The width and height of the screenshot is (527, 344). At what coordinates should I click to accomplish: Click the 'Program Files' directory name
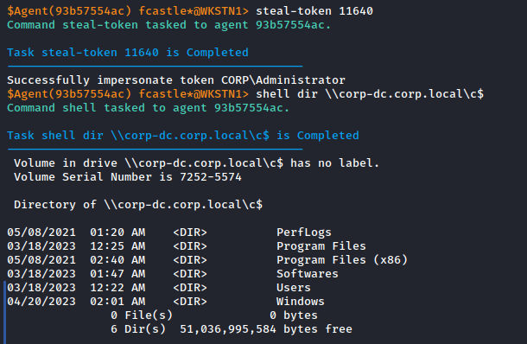[x=321, y=246]
